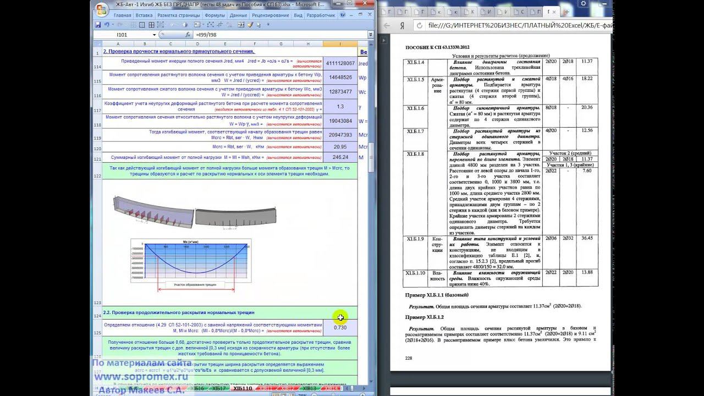Save the workbook via quick access toolbar
704x396 pixels.
[98, 25]
